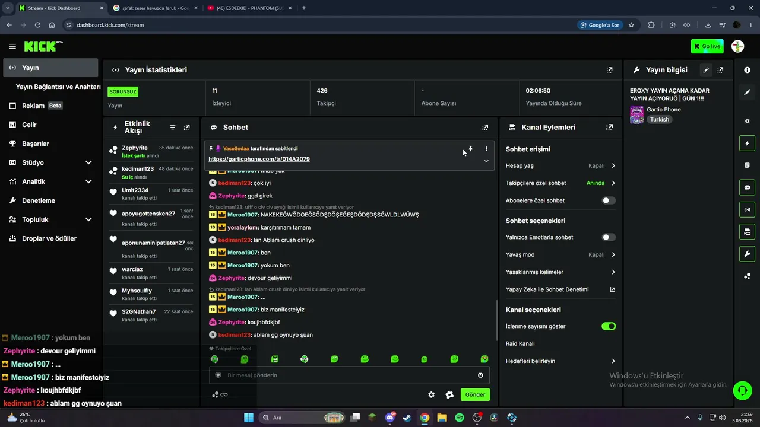The width and height of the screenshot is (760, 427).
Task: Open Spotify from the taskbar
Action: [460, 418]
